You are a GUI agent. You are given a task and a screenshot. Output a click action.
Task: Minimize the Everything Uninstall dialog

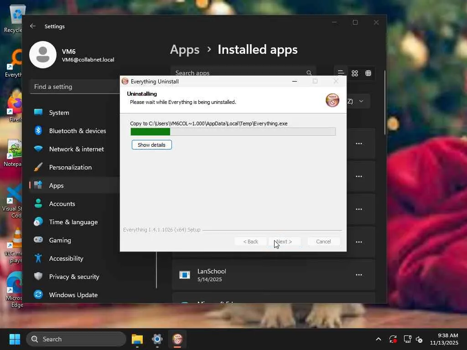coord(295,81)
